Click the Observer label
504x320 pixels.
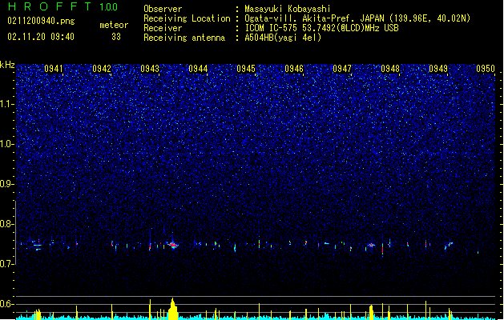(163, 9)
